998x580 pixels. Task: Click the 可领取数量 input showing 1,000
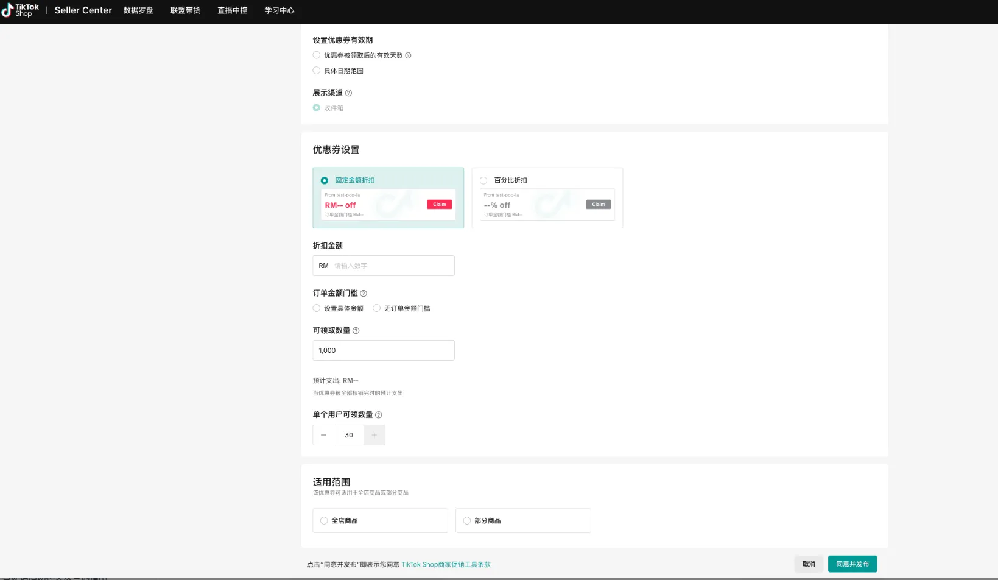coord(384,350)
